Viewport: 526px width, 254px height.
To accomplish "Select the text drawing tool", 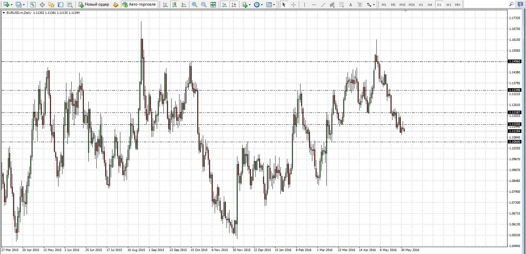I will click(x=350, y=5).
